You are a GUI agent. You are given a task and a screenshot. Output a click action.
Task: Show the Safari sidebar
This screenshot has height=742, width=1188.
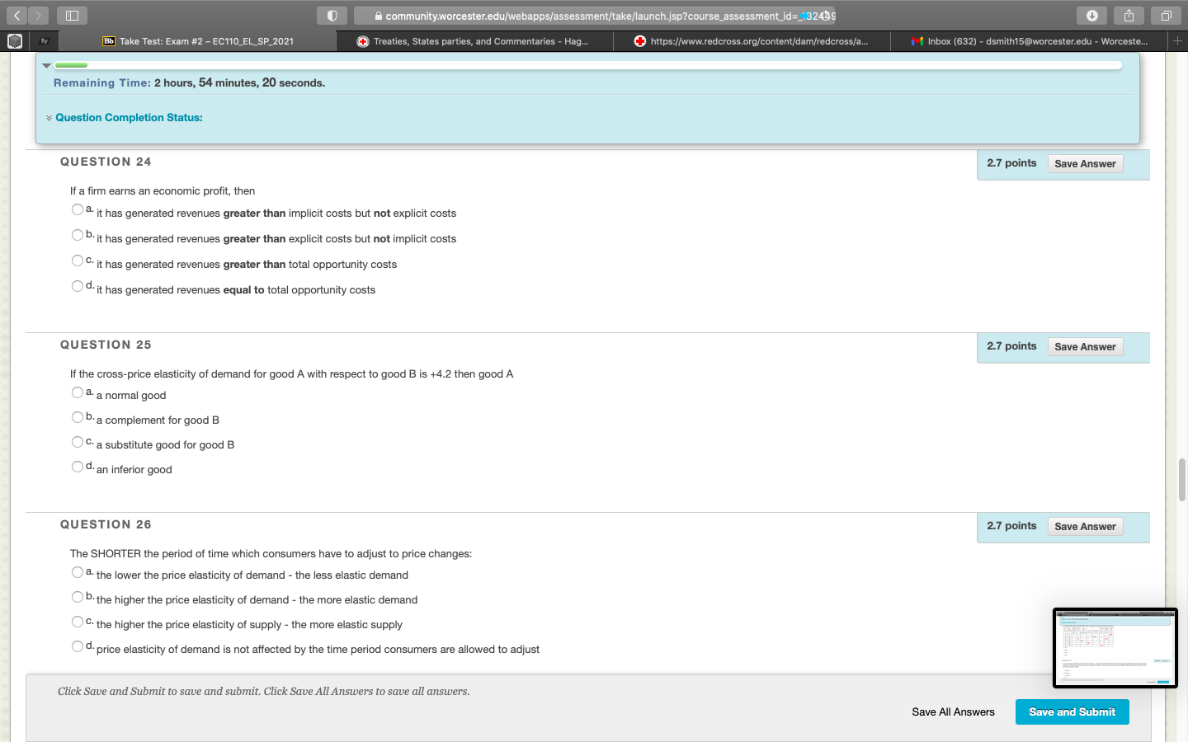[72, 16]
